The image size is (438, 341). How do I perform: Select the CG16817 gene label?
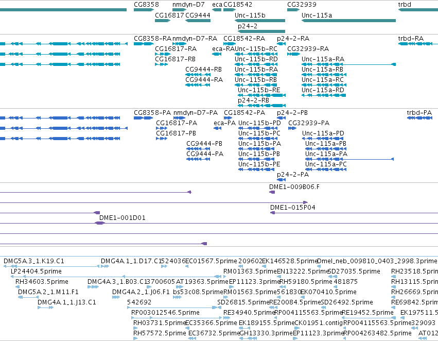[x=169, y=15]
